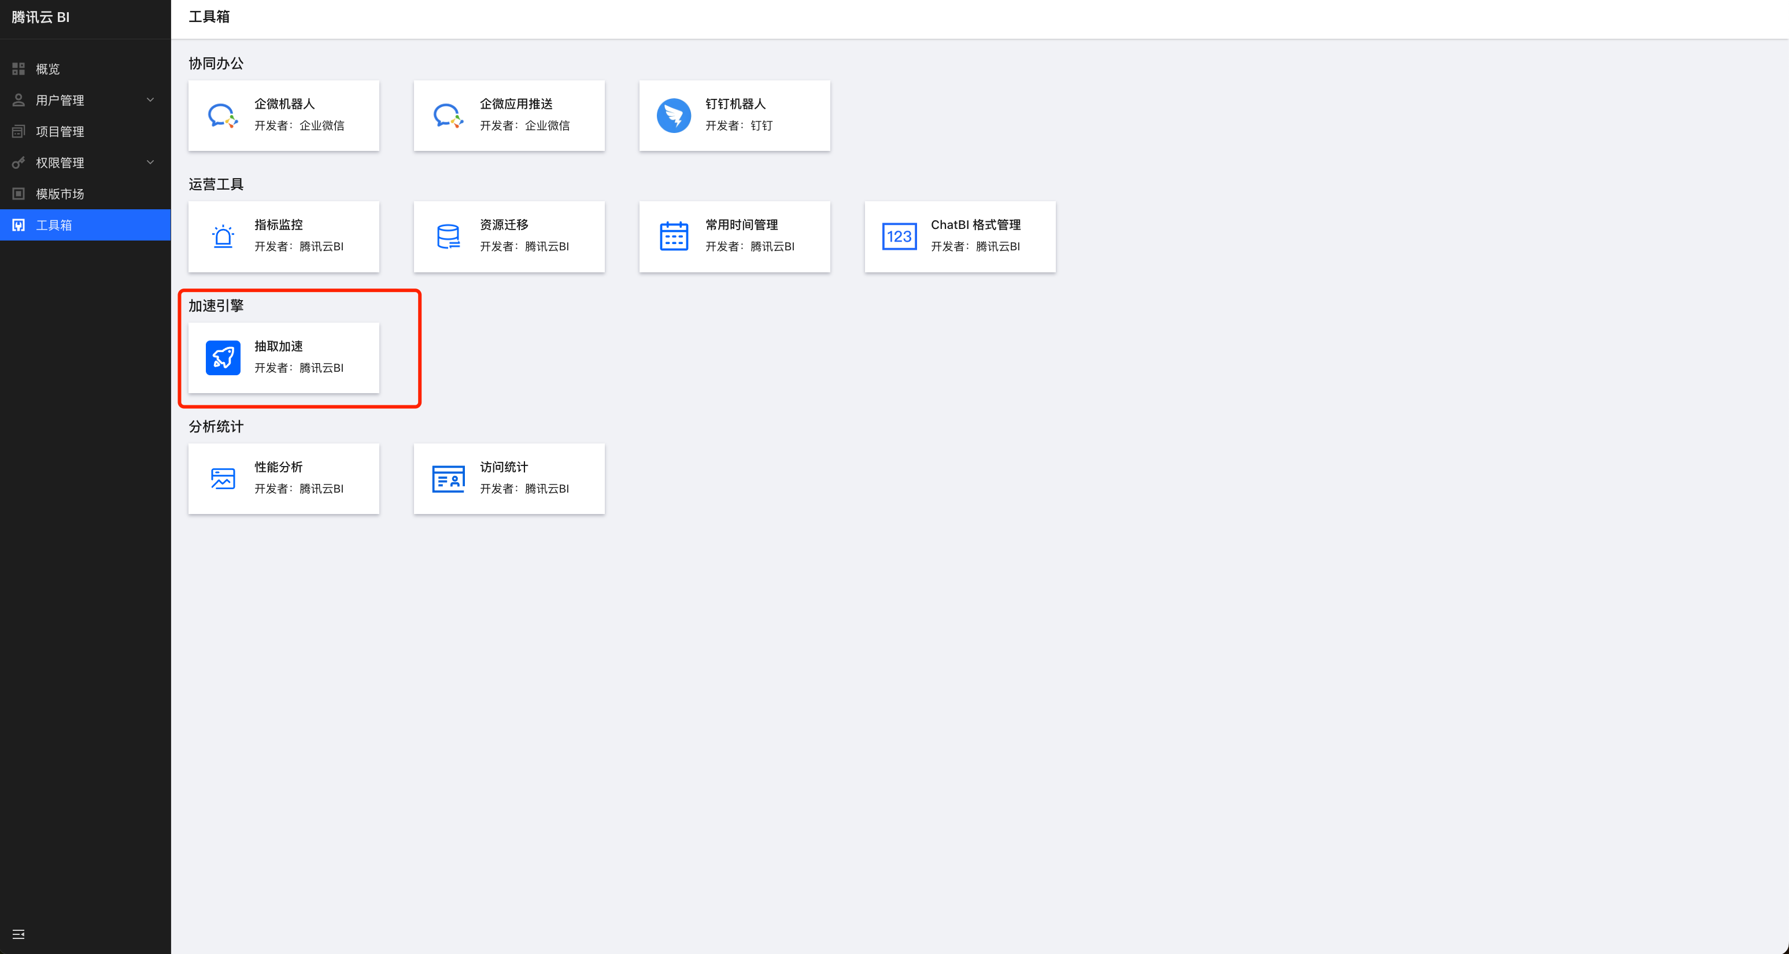The height and width of the screenshot is (954, 1789).
Task: Click the 用户管理 person icon
Action: click(19, 100)
